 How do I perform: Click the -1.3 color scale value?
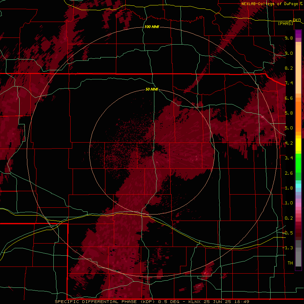(288, 248)
